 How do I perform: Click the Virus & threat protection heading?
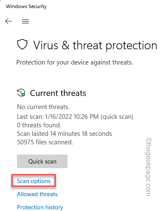(95, 45)
